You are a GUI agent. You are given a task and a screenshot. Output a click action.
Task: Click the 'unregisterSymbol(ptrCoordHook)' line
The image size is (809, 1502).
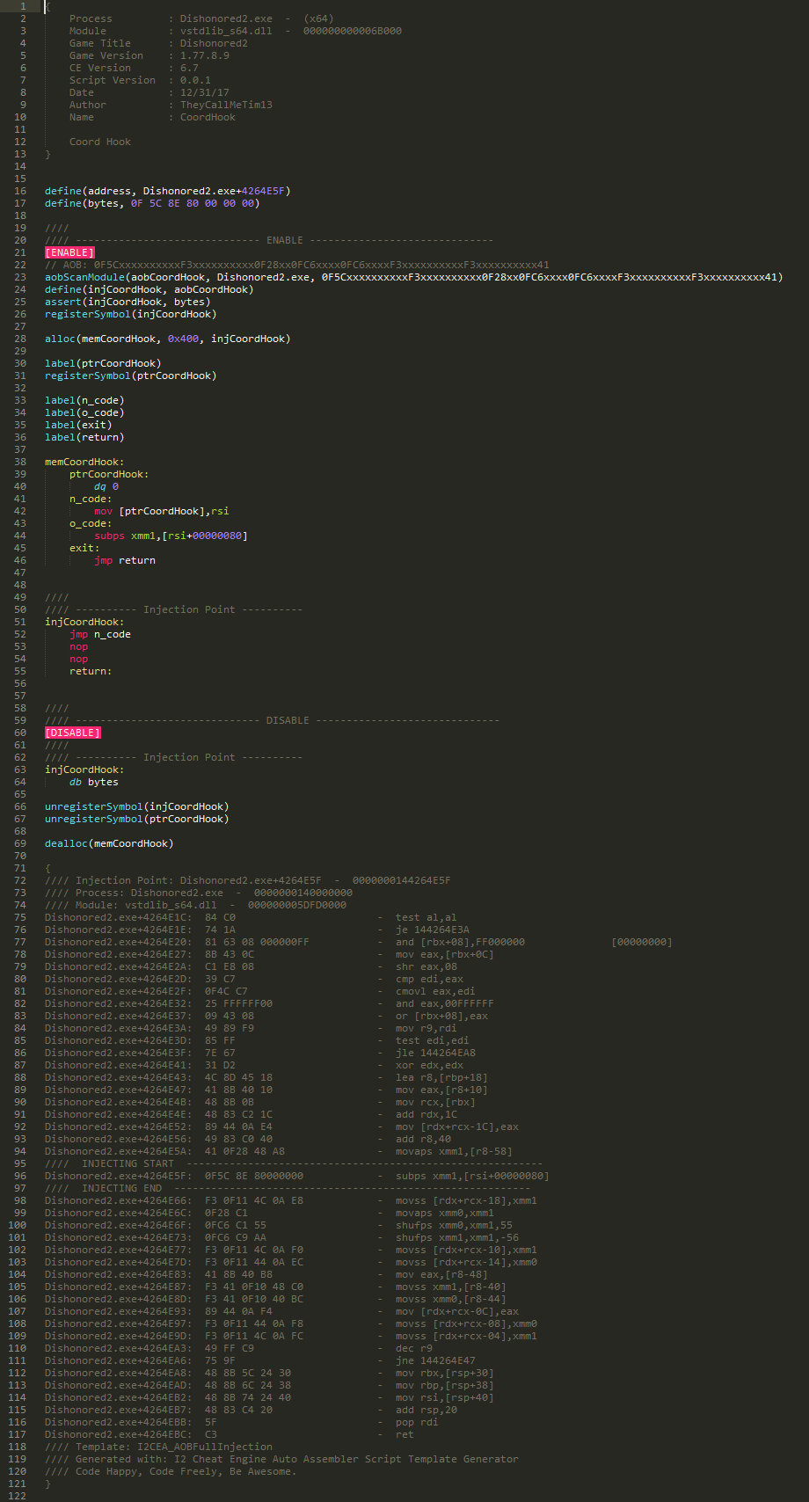click(x=137, y=819)
